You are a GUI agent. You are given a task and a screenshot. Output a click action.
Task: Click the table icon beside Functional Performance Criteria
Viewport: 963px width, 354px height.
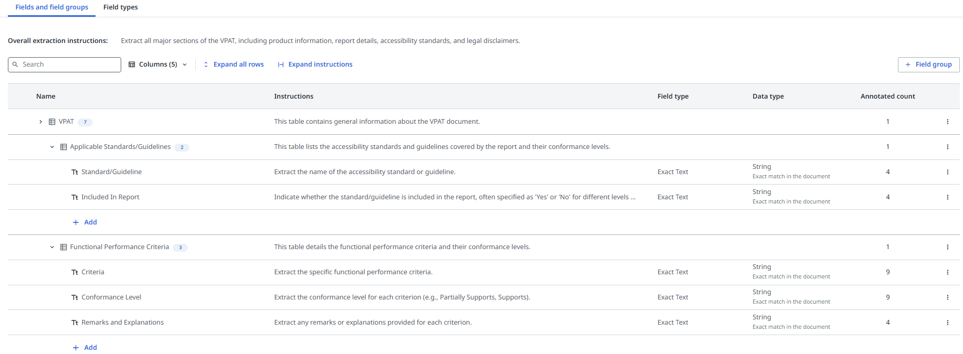pos(64,247)
